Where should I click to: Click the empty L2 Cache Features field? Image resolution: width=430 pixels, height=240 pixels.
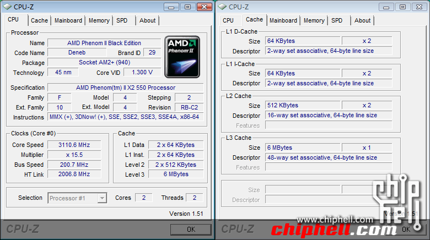329,125
